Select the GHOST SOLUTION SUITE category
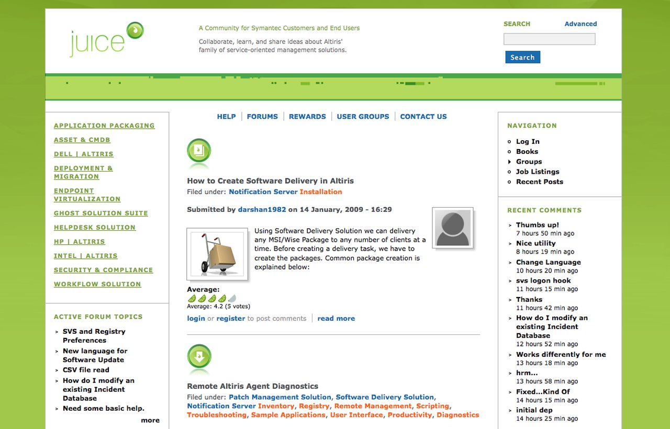670x429 pixels. 100,213
